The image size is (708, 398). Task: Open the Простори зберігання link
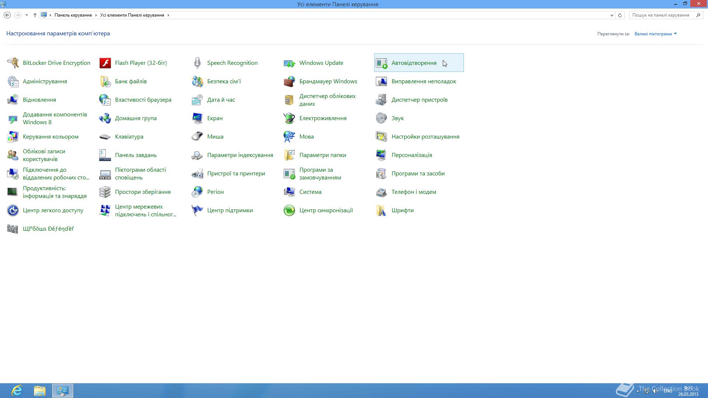[x=143, y=192]
